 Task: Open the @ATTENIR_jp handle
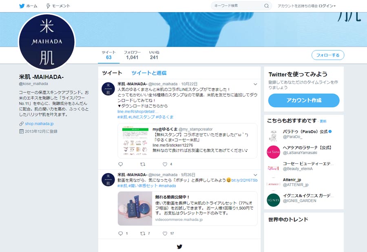pyautogui.click(x=296, y=185)
